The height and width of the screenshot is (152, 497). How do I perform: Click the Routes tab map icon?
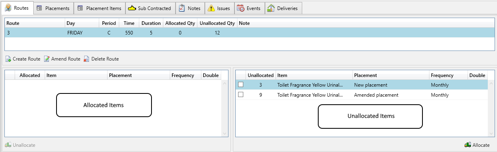[8, 8]
